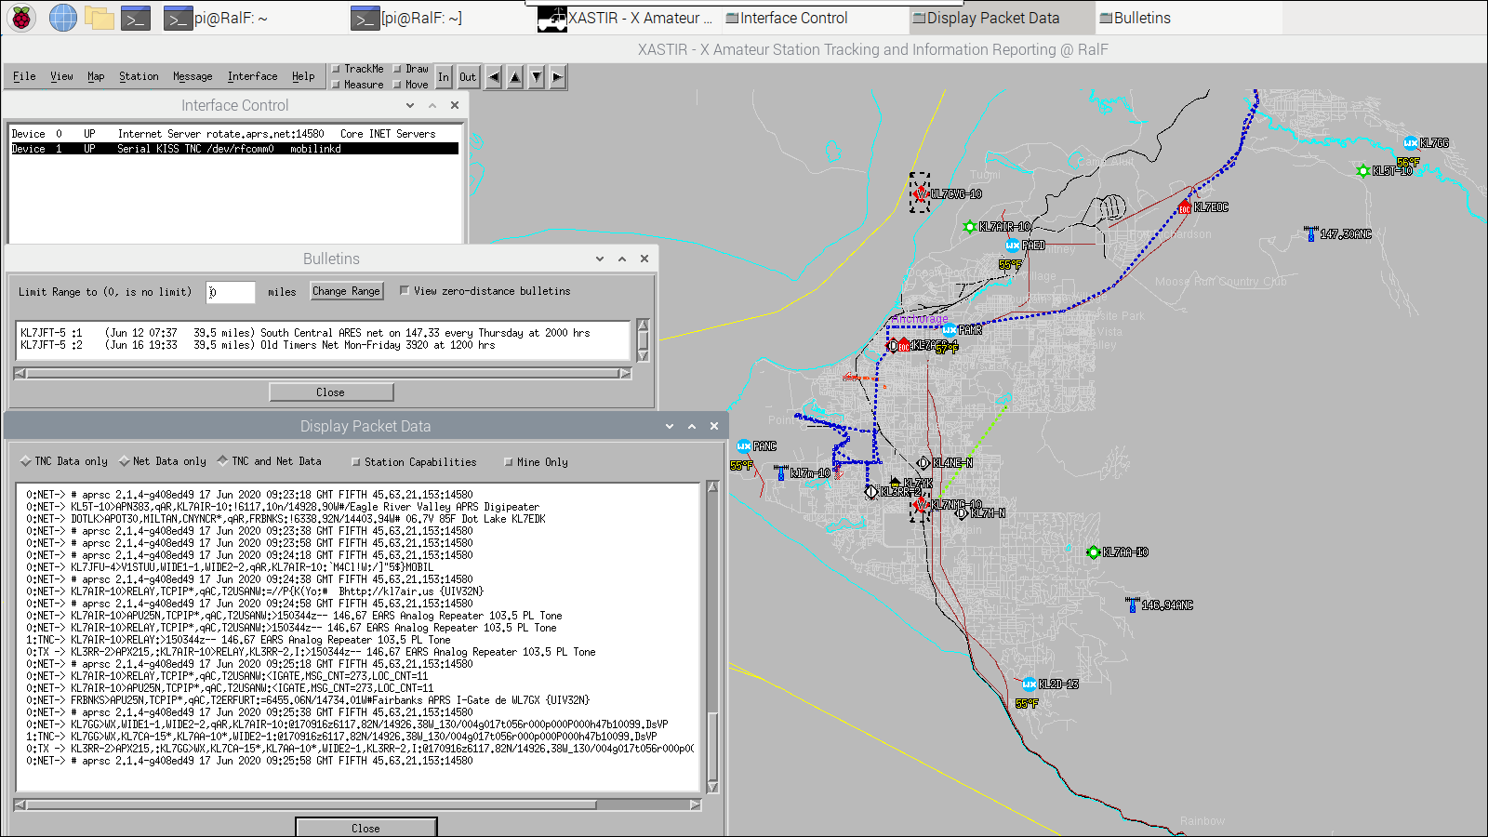Select the KL4NE-N diamond station icon

(x=923, y=463)
